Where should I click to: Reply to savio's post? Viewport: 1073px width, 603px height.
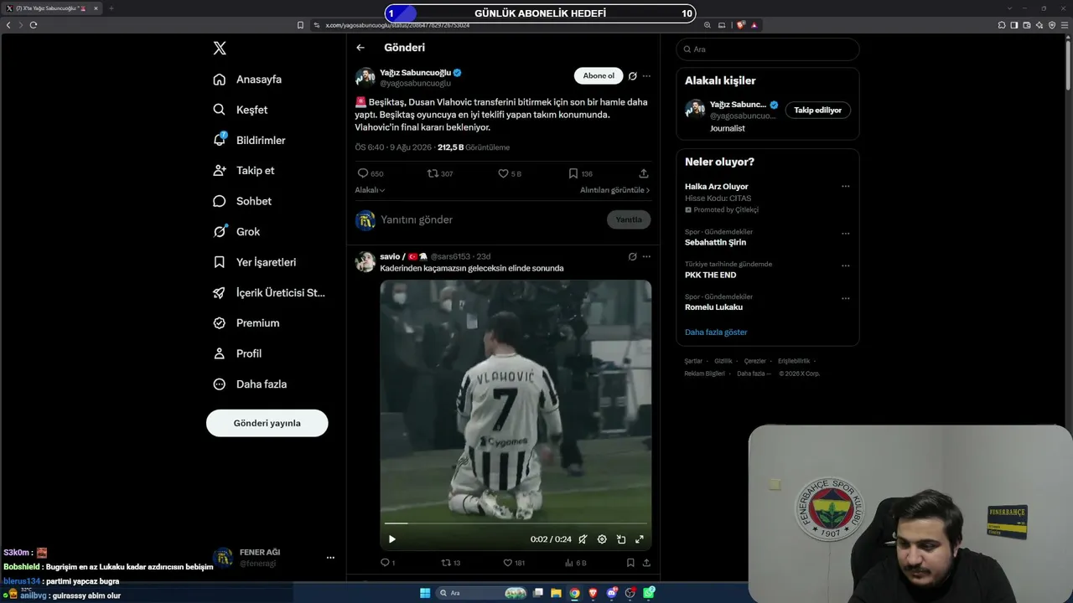pos(386,563)
